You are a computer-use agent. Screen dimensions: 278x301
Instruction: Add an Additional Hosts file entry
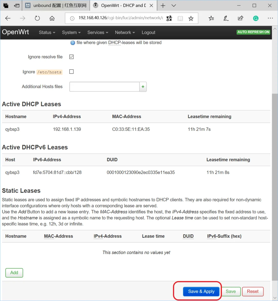[143, 87]
